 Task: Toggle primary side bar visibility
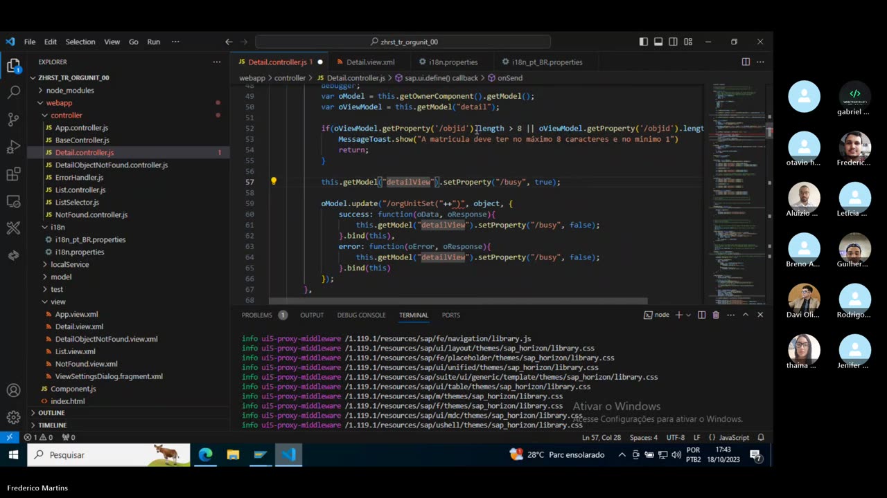point(643,41)
